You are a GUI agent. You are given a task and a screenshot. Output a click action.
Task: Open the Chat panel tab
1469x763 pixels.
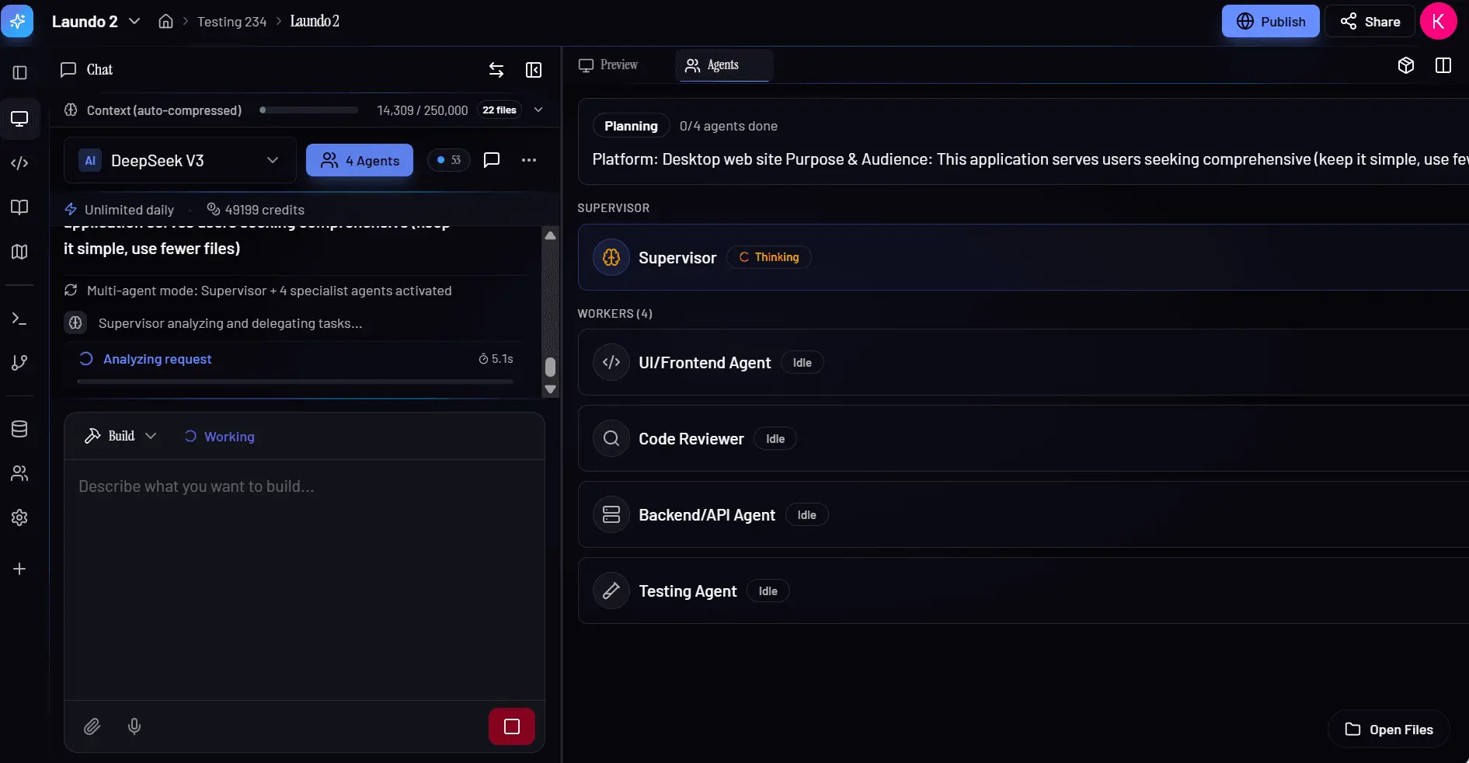87,70
